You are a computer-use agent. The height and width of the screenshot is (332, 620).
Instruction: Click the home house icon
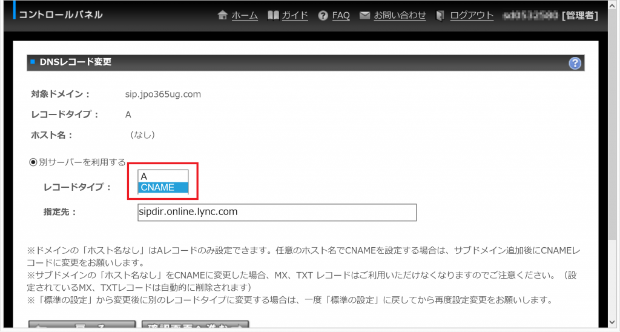(223, 15)
